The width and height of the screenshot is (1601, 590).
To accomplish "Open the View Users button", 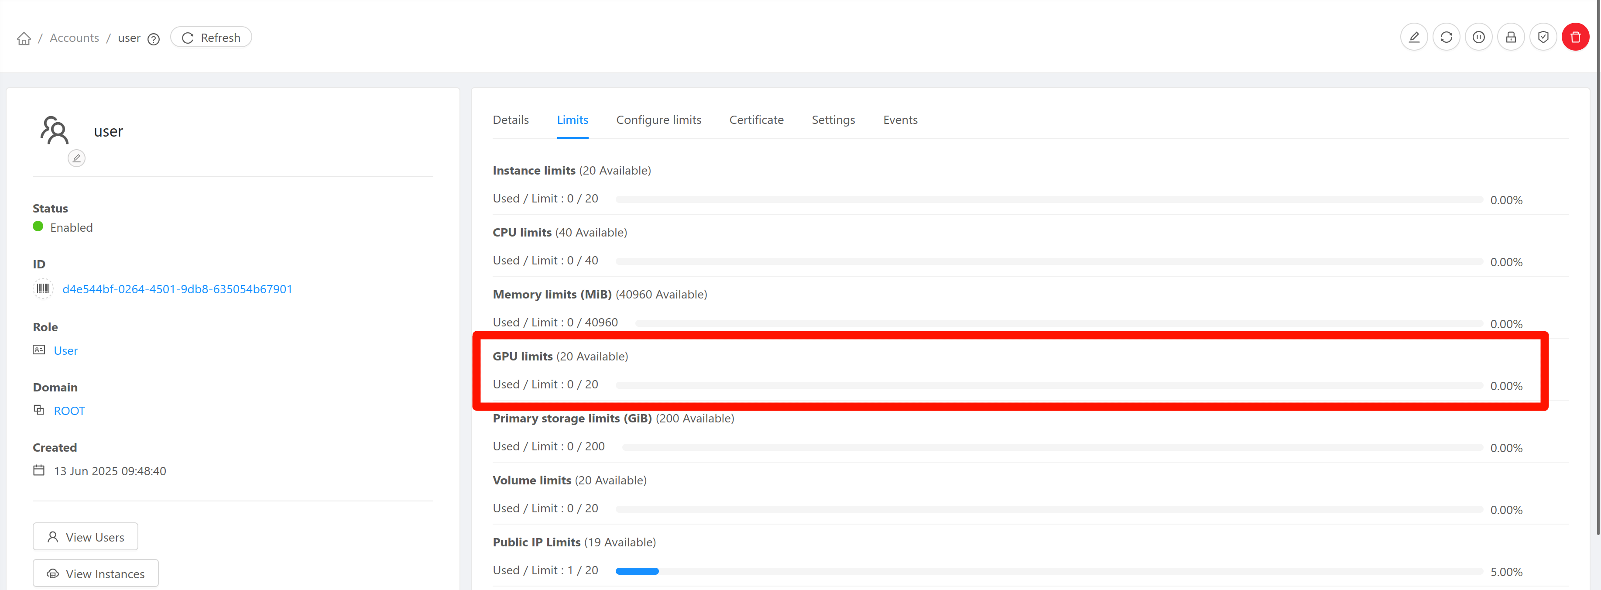I will pos(85,536).
